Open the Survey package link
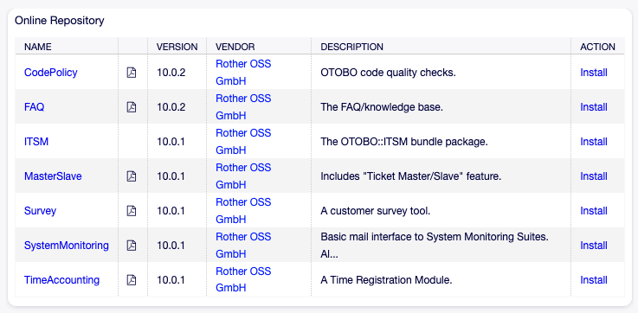The height and width of the screenshot is (313, 638). [41, 211]
